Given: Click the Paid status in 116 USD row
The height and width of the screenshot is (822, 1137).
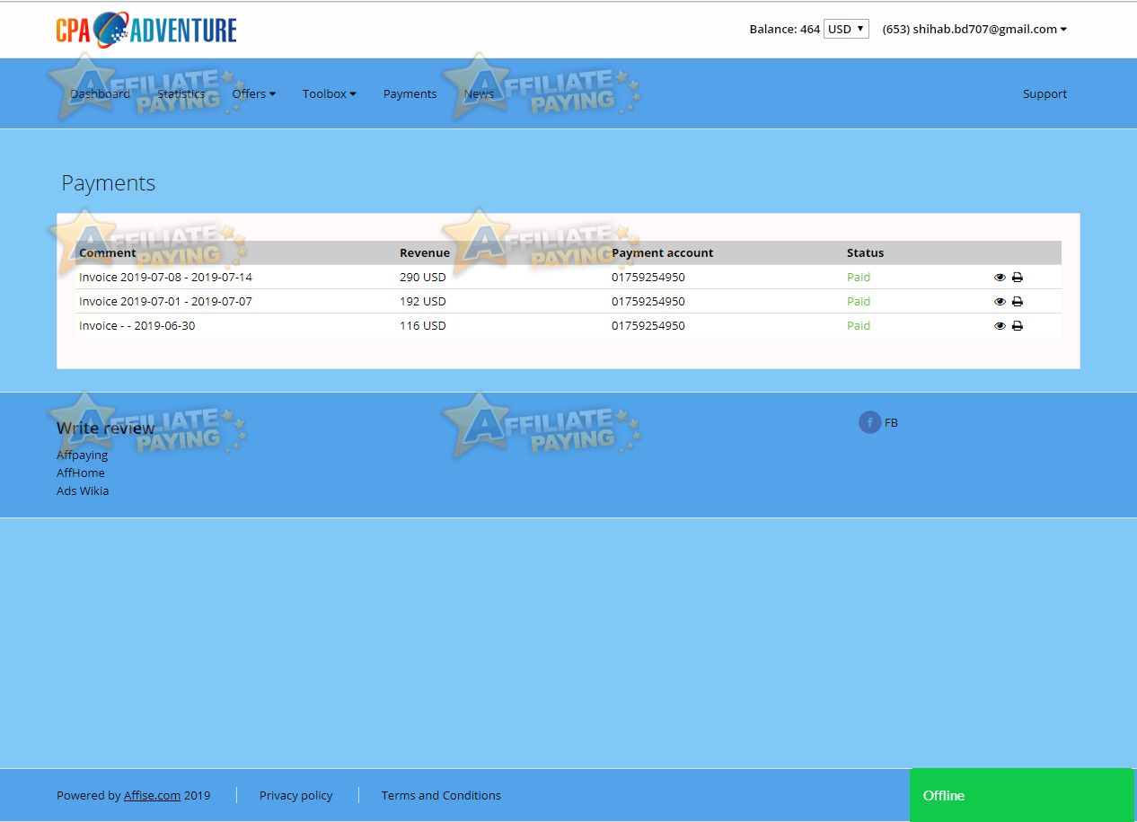Looking at the screenshot, I should (x=859, y=326).
